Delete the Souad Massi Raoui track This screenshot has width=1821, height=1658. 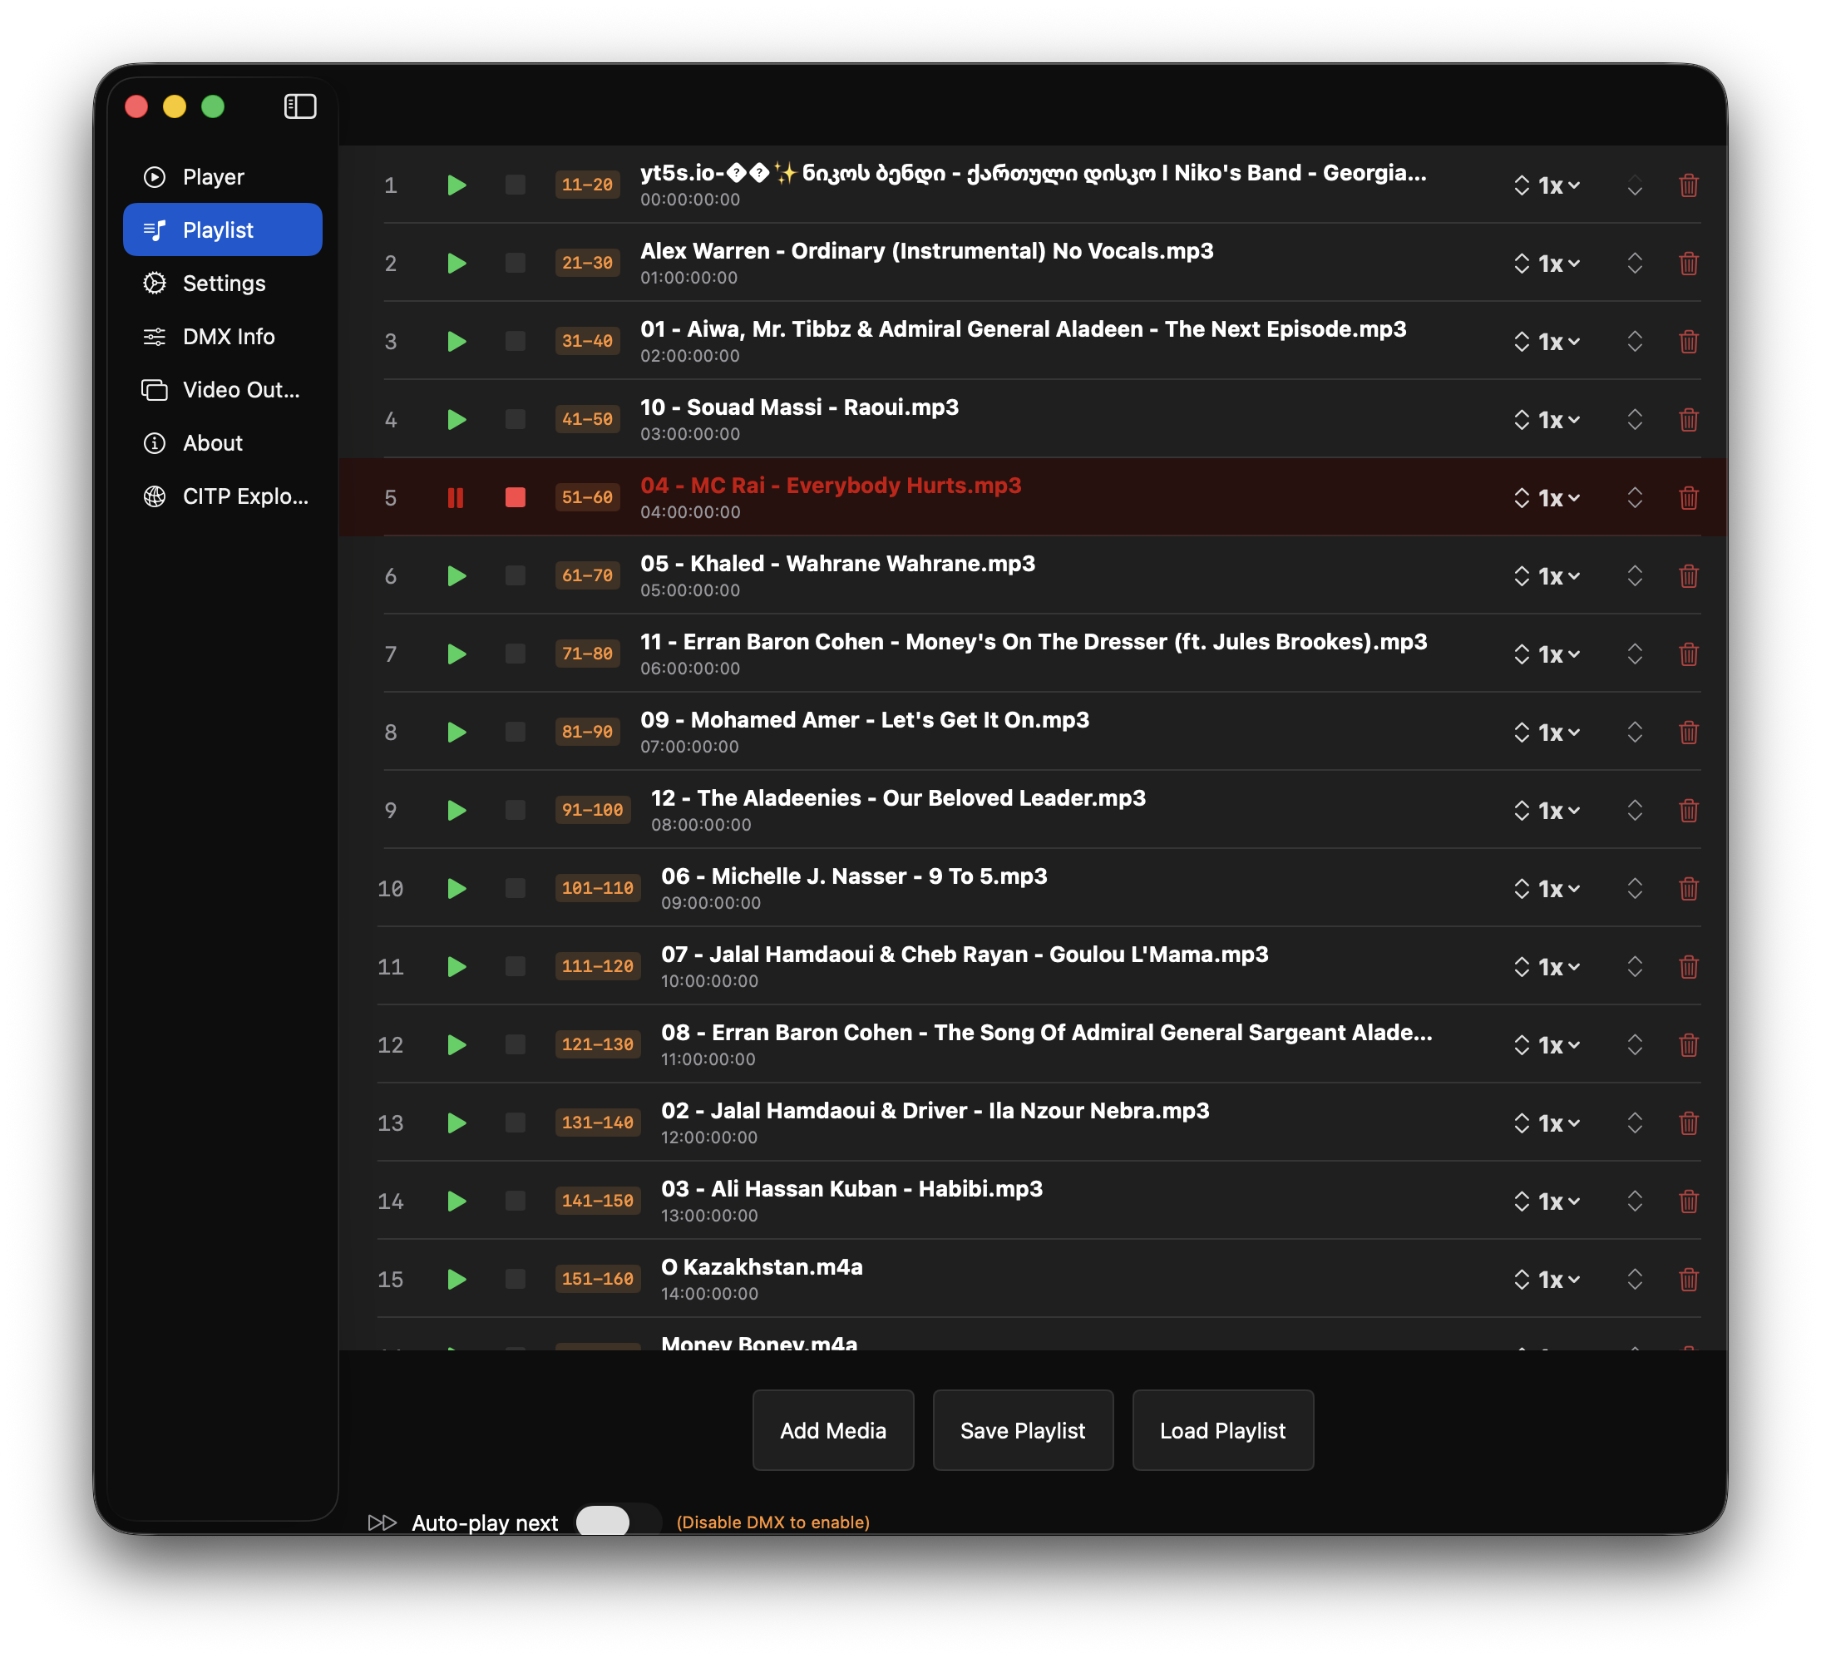pyautogui.click(x=1688, y=419)
